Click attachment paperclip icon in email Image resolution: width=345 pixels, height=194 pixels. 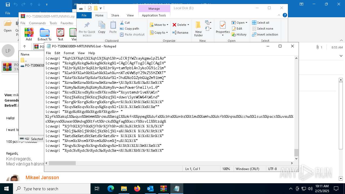pyautogui.click(x=318, y=47)
